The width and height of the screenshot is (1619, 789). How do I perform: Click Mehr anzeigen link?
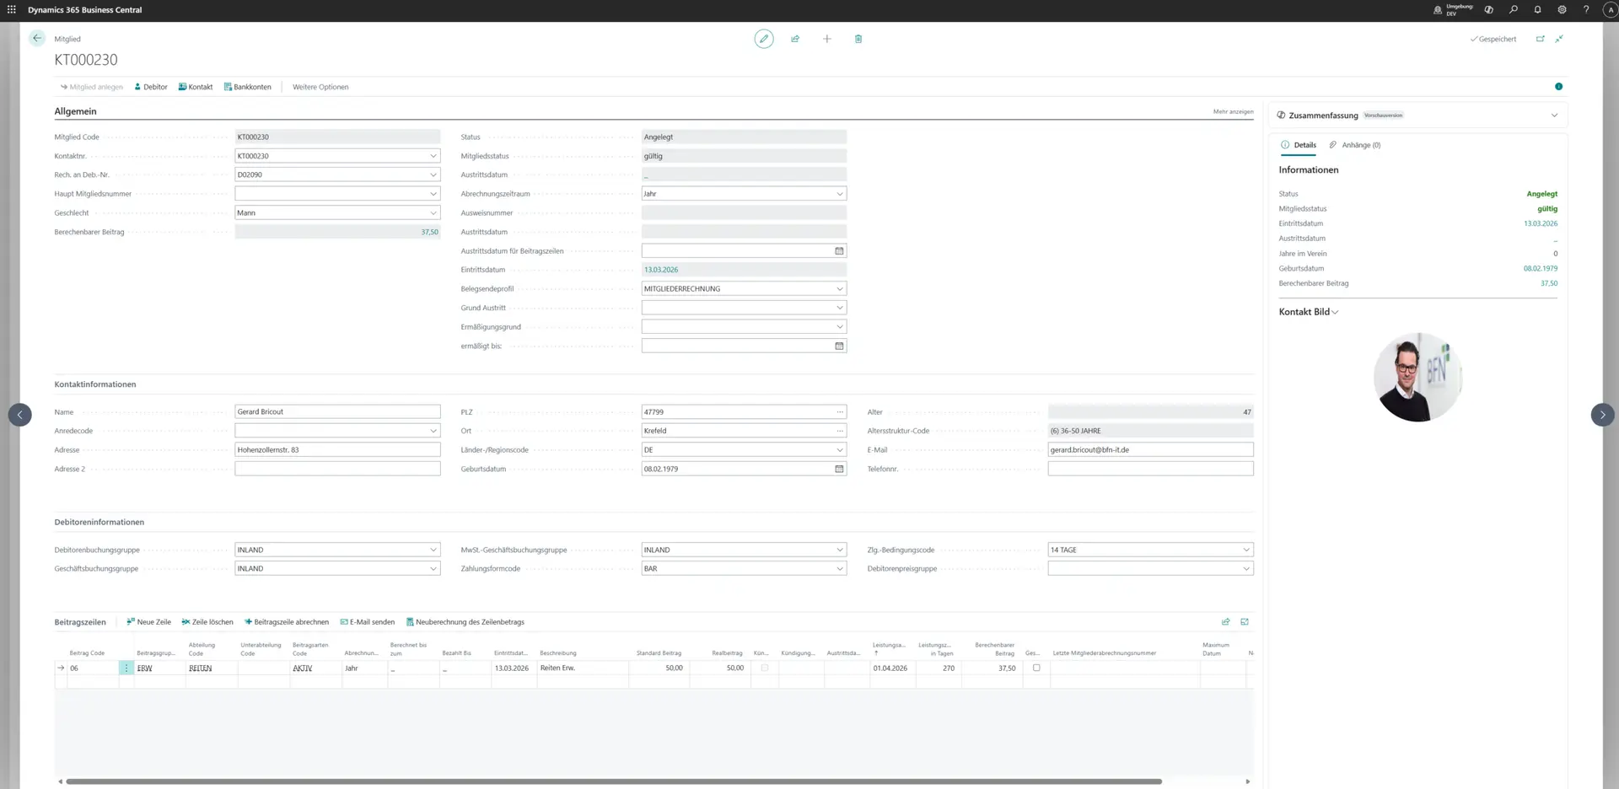[1233, 111]
